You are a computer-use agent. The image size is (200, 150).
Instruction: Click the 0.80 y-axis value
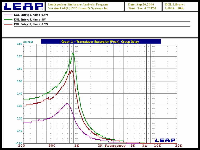19,44
